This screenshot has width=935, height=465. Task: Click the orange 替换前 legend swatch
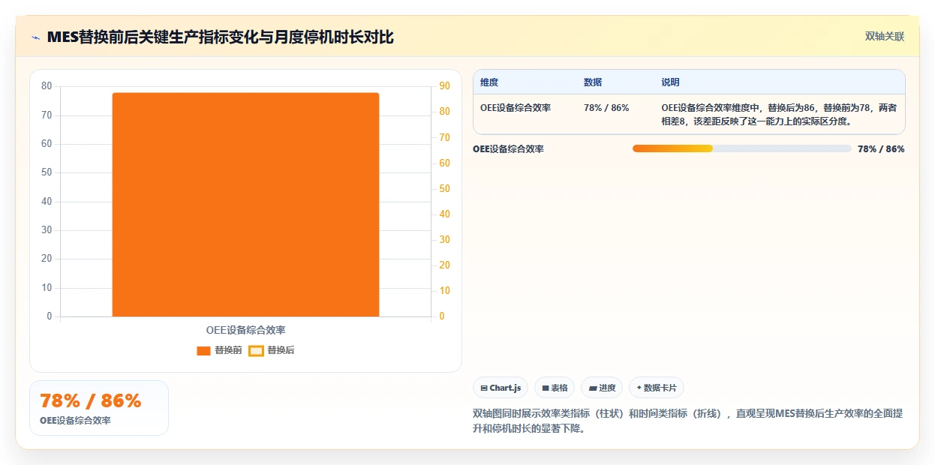pyautogui.click(x=203, y=351)
